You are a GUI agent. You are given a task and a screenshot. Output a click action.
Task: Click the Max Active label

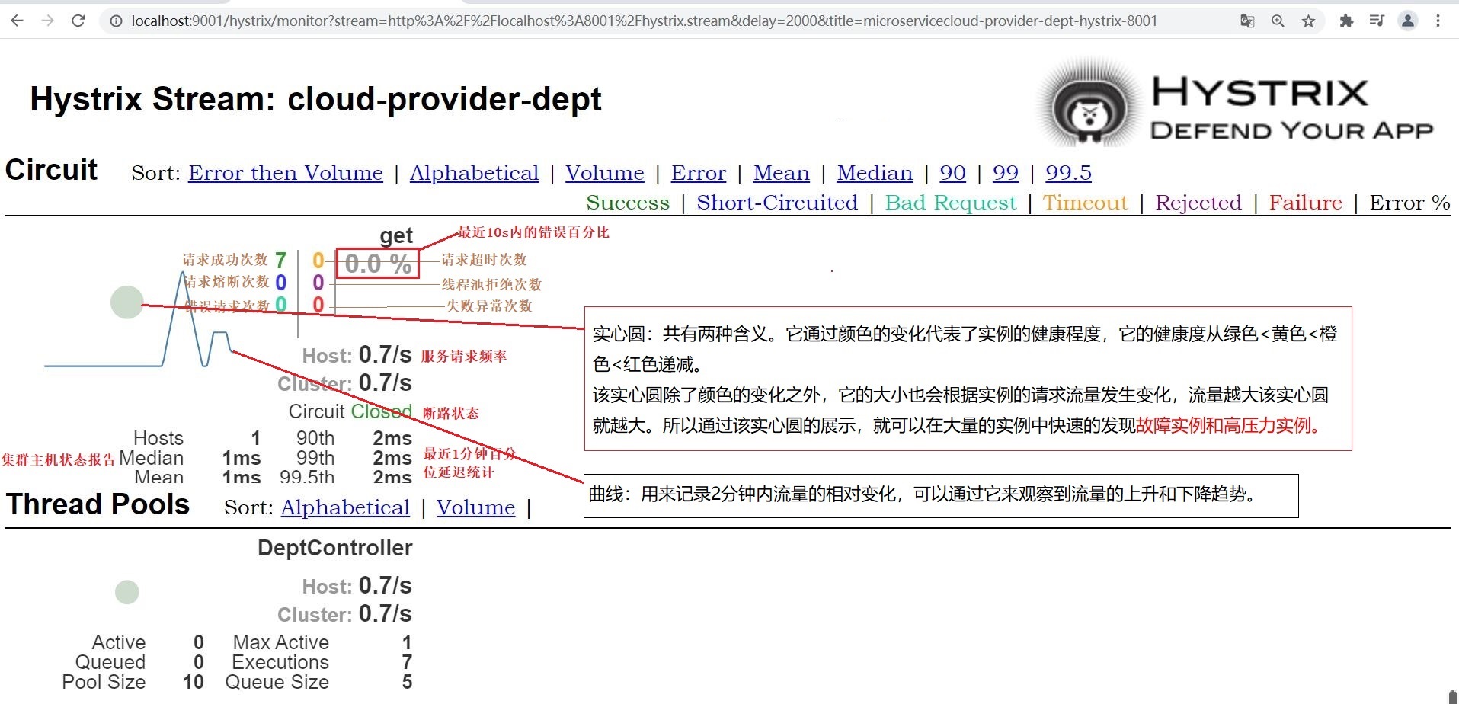coord(281,642)
